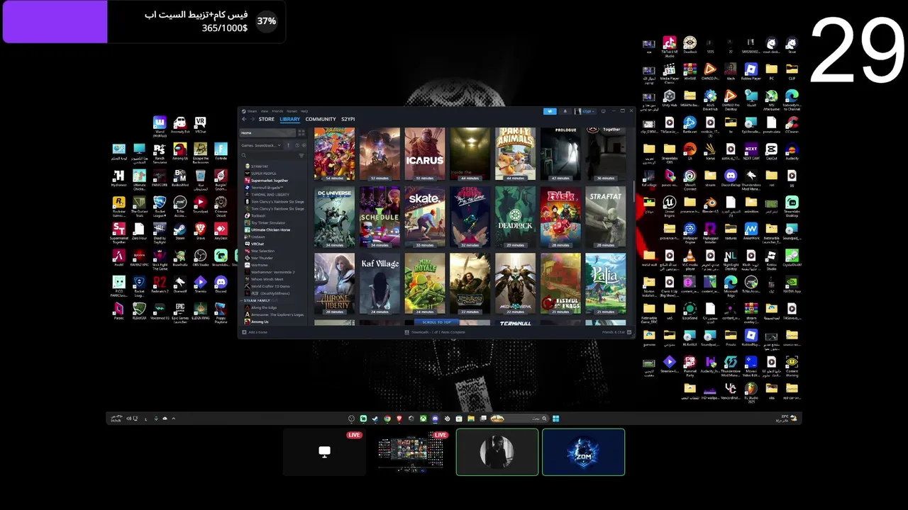
Task: Toggle the library sort direction arrow
Action: (x=288, y=145)
